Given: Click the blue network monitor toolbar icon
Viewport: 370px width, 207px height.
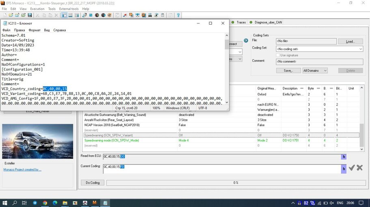Looking at the screenshot, I should point(138,15).
